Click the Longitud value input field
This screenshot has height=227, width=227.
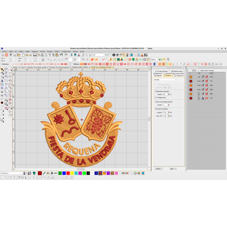click(165, 112)
